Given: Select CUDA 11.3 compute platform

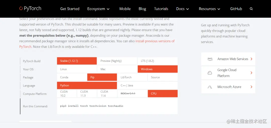Looking at the screenshot, I should (87, 94).
